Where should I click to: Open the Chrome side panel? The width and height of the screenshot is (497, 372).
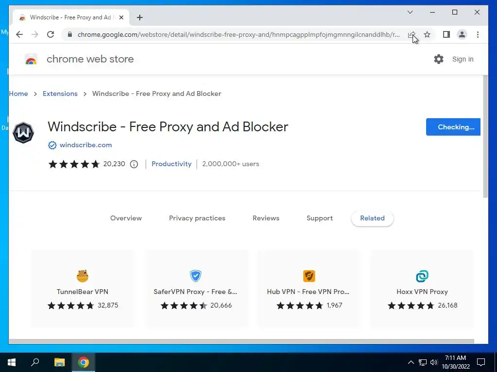tap(447, 34)
